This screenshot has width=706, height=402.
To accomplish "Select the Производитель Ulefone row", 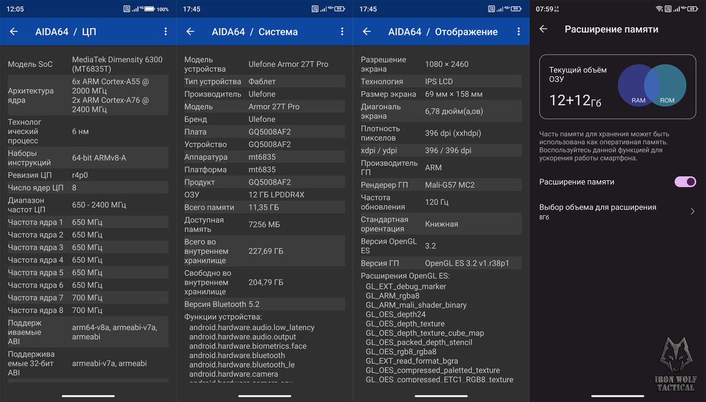I will [265, 94].
